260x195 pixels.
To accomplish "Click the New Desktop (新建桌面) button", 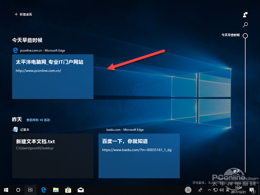I will tap(23, 14).
